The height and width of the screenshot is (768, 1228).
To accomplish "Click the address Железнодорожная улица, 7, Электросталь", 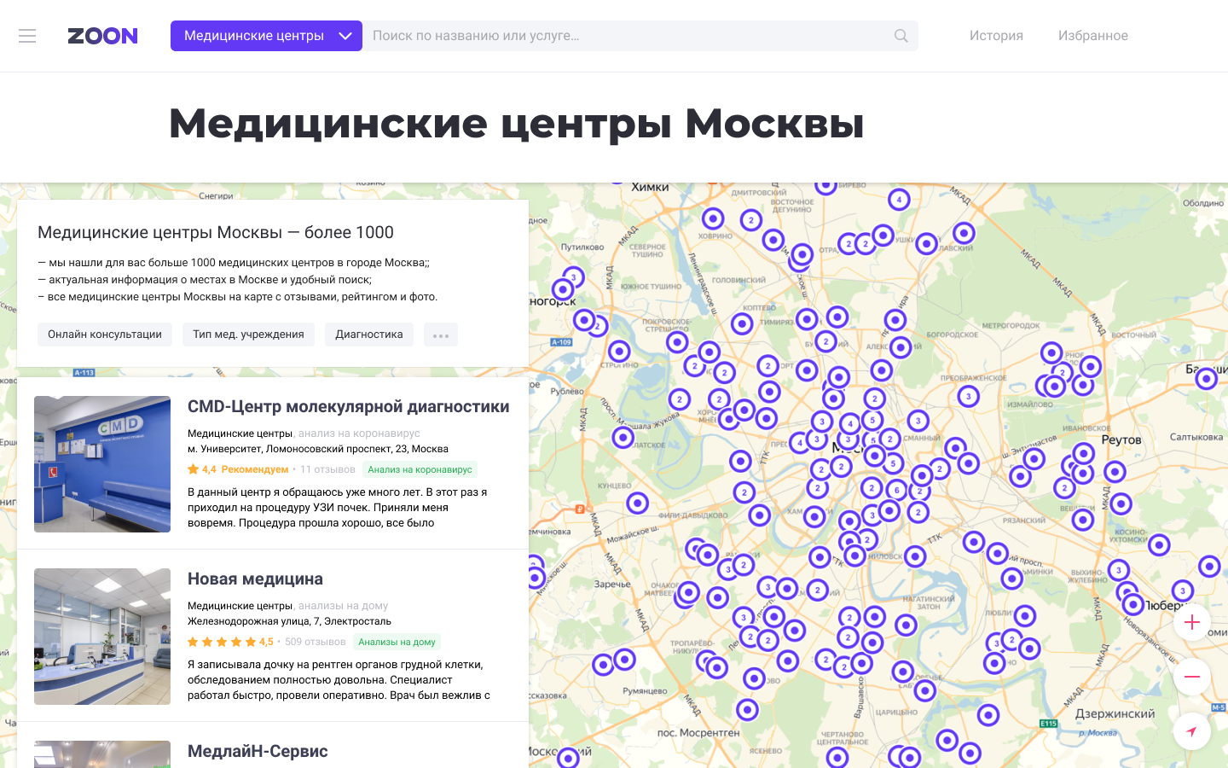I will click(289, 621).
